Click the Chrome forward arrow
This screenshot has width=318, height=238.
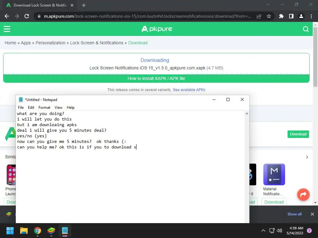17,16
